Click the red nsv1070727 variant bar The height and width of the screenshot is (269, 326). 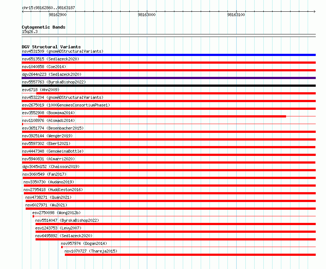[x=190, y=255]
